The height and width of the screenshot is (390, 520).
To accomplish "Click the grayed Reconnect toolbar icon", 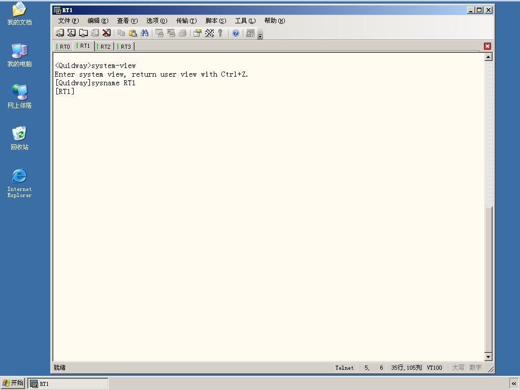I will [95, 33].
